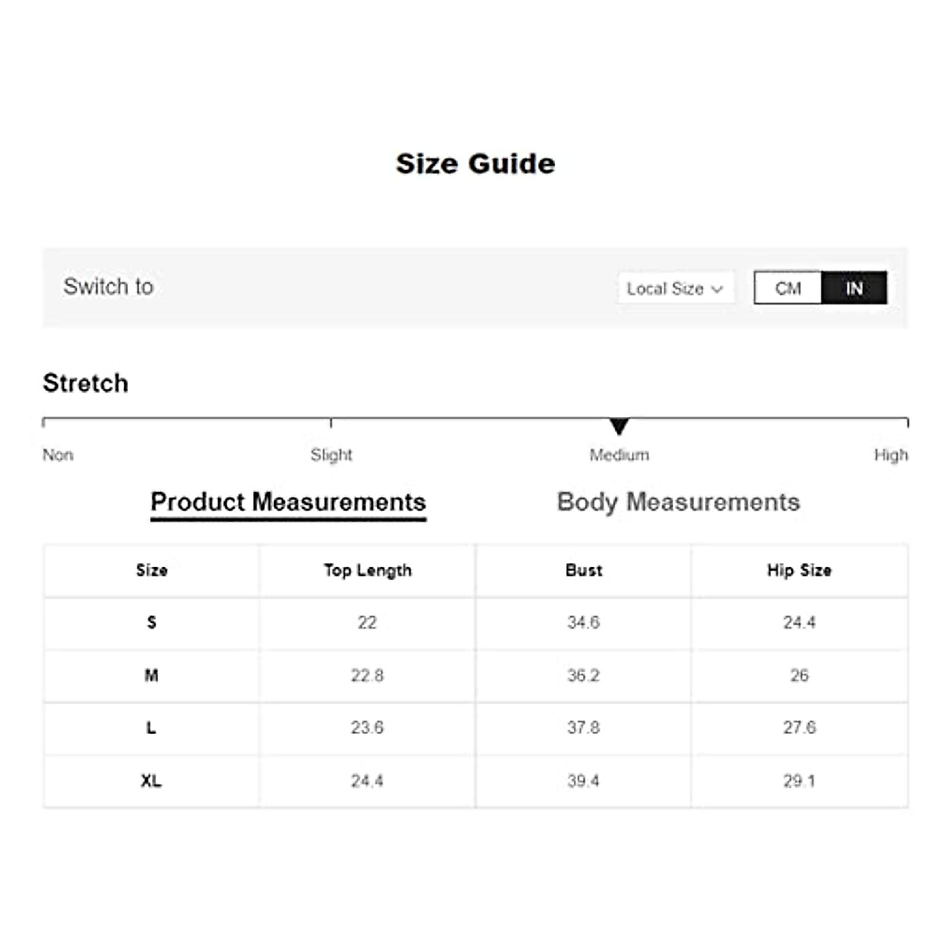
Task: Click the Local Size chevron arrow
Action: [x=717, y=290]
